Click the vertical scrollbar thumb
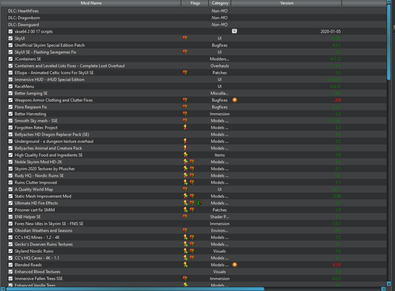Screen dimensions: 395x291 (x=389, y=42)
